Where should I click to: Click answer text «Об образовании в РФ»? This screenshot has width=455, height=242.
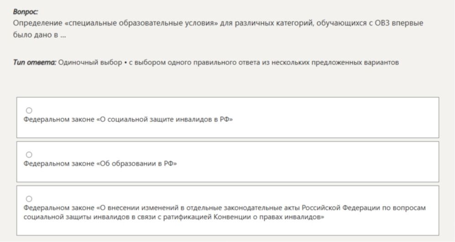100,164
